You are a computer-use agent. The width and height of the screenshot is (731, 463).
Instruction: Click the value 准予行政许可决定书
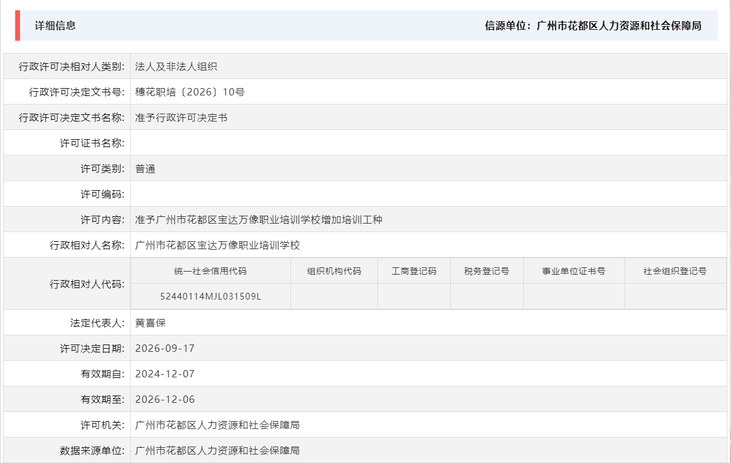tap(181, 118)
